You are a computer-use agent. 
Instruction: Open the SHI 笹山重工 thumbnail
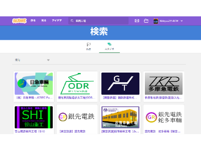point(33,117)
